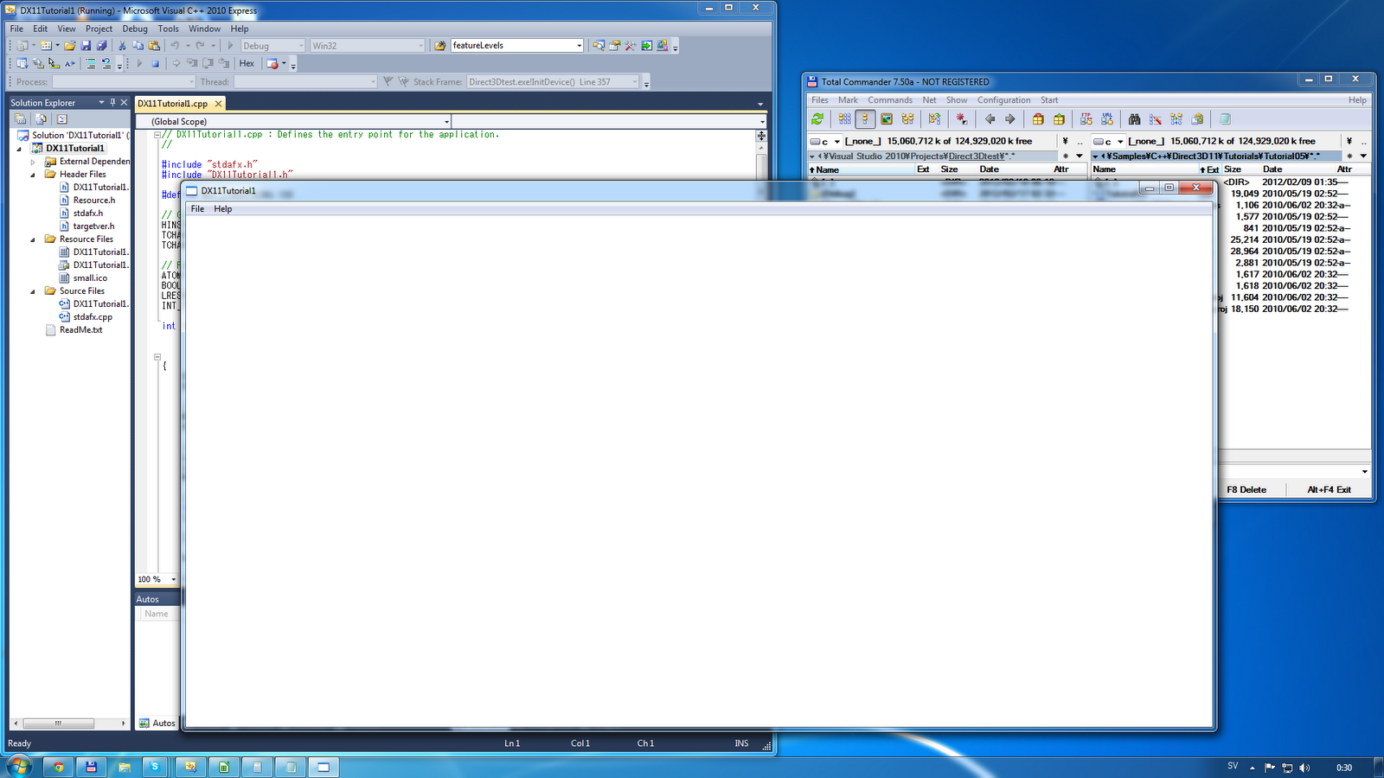The height and width of the screenshot is (778, 1384).
Task: Click the F8 Delete button
Action: click(1246, 488)
